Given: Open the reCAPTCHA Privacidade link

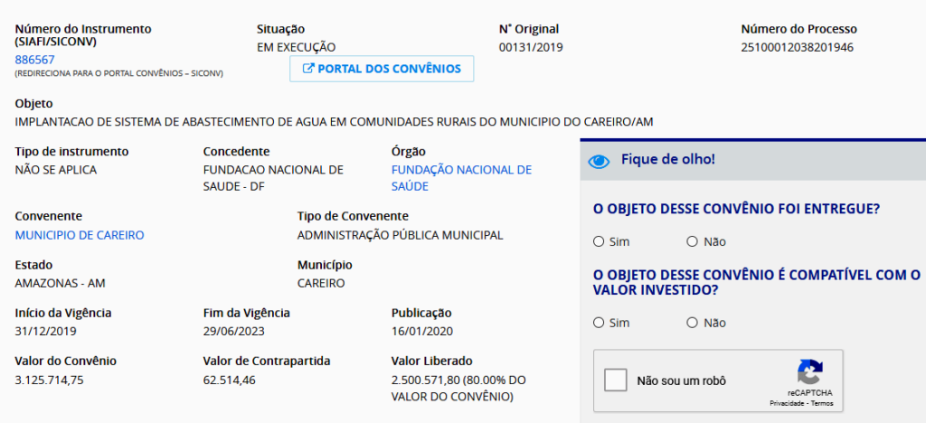Looking at the screenshot, I should point(787,403).
